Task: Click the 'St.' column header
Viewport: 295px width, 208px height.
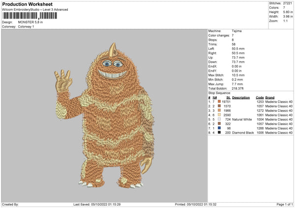Action: tap(229, 98)
